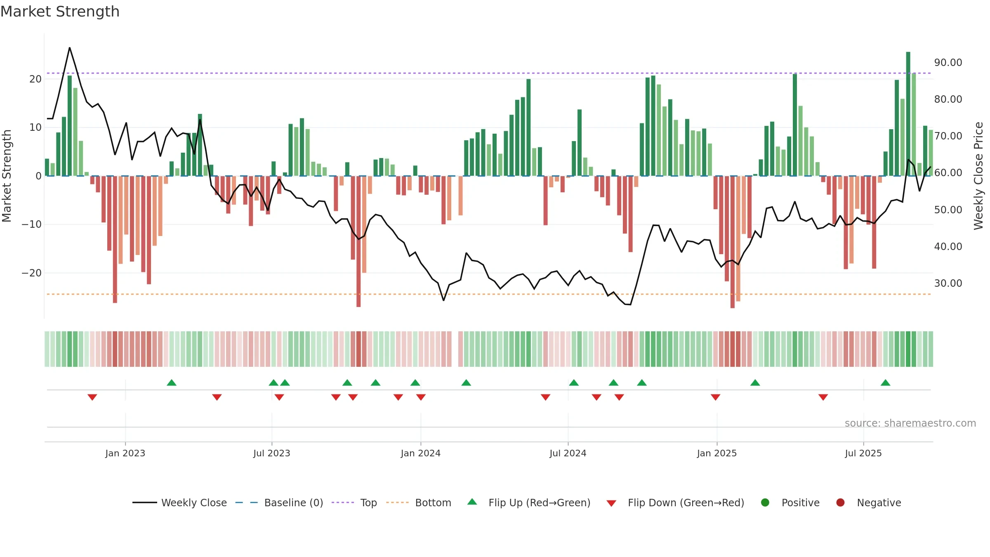The image size is (990, 557).
Task: Click the Weekly Close line peak near 90
Action: [x=70, y=48]
